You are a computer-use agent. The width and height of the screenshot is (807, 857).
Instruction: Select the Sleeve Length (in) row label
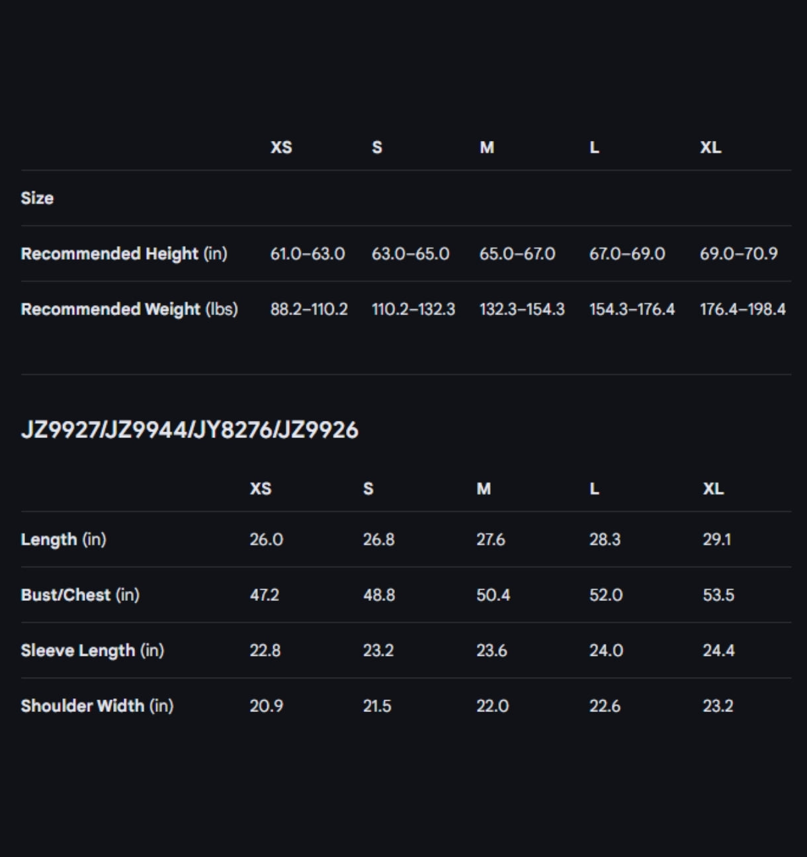(x=92, y=651)
